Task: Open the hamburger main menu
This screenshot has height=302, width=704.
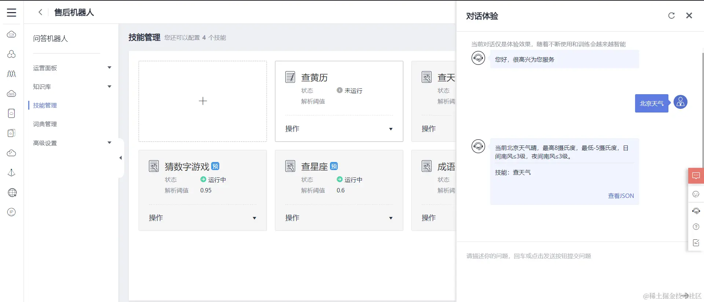Action: click(12, 12)
